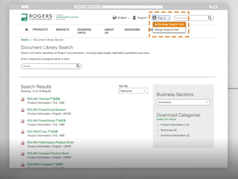
Task: Click PDF icon beside ROLINX Thermal result
Action: point(23,99)
